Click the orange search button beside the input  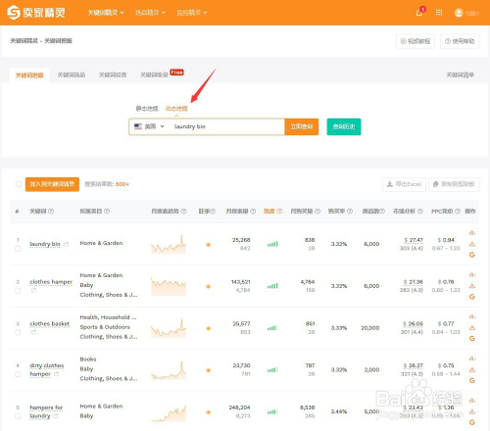(302, 126)
